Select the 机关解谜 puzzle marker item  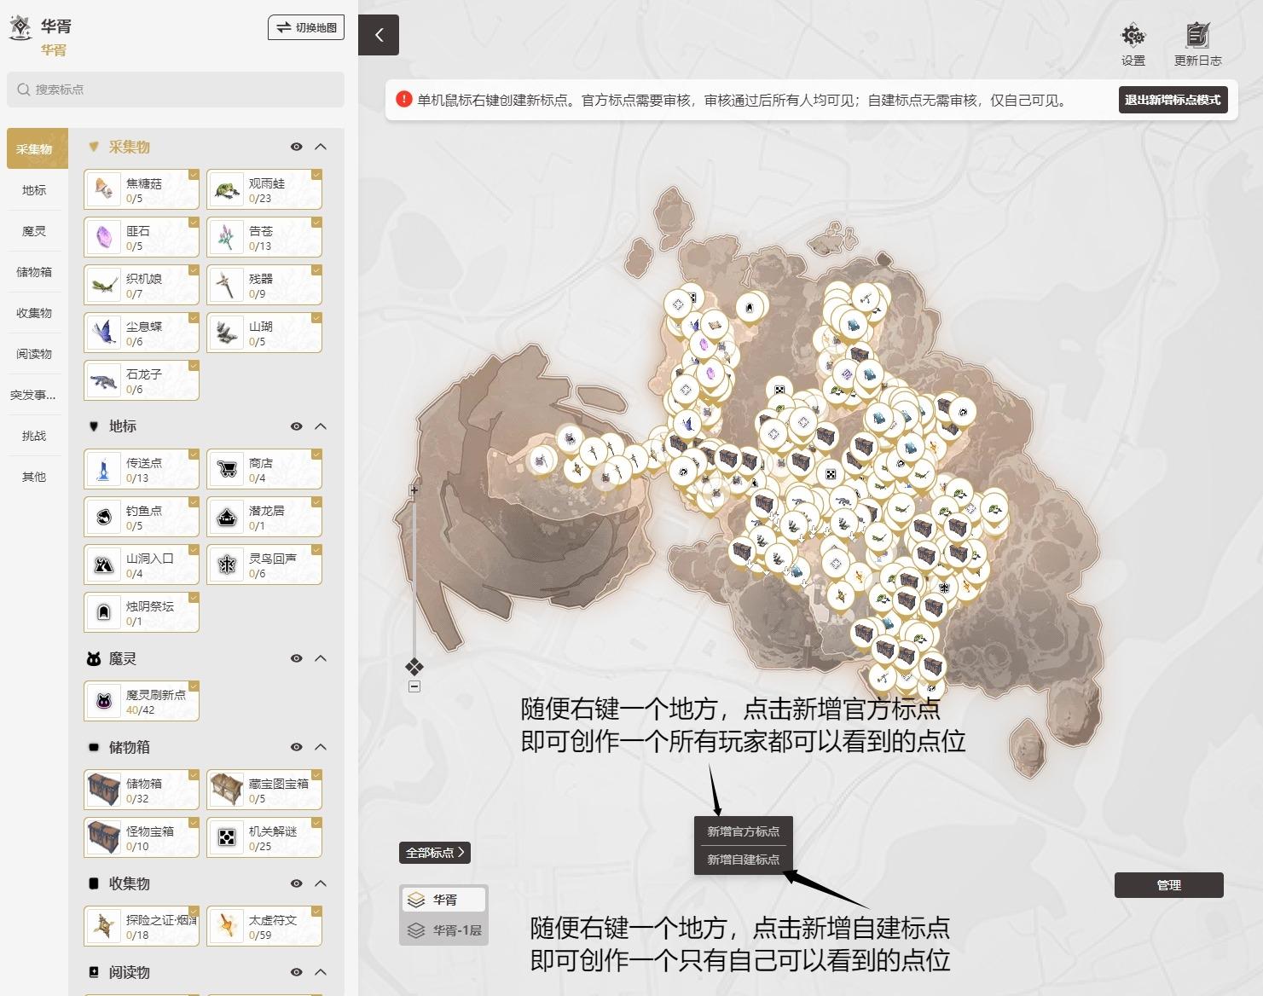click(264, 838)
